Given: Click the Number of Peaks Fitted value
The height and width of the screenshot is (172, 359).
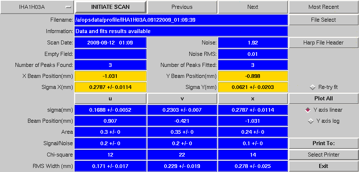Looking at the screenshot, I should pos(253,65).
